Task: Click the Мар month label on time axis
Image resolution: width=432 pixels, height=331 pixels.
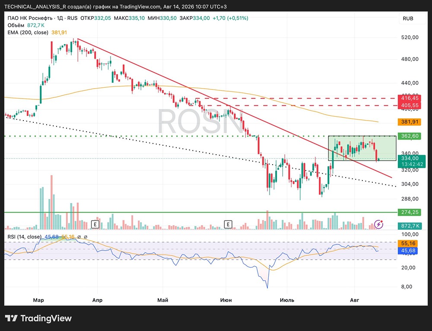Action: (38, 300)
